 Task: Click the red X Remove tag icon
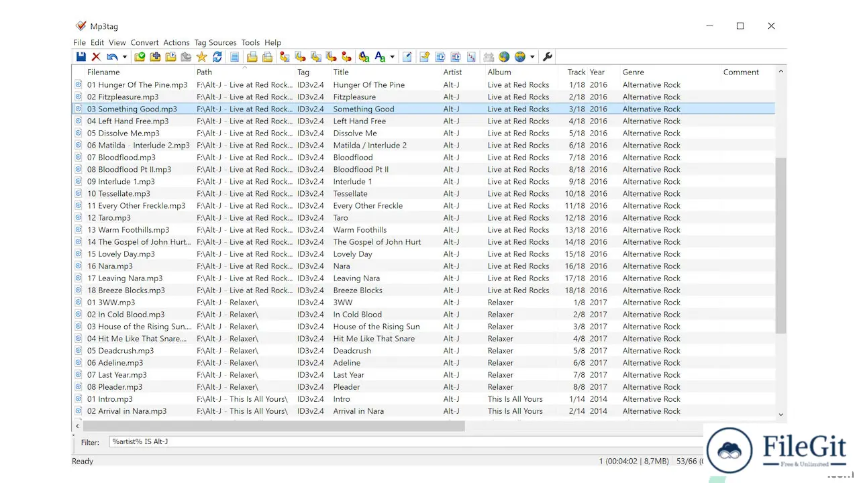(96, 57)
